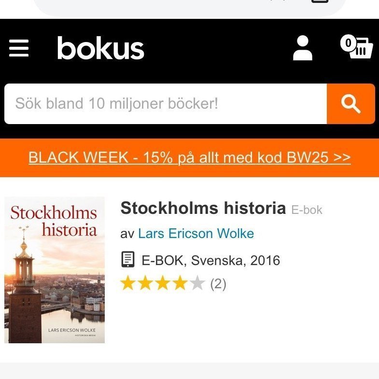Viewport: 379px width, 379px height.
Task: Click the first gold rating star
Action: click(128, 283)
